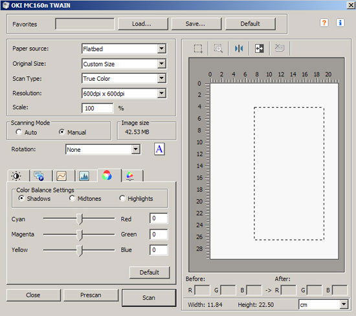Click the Blue value input box

click(159, 250)
